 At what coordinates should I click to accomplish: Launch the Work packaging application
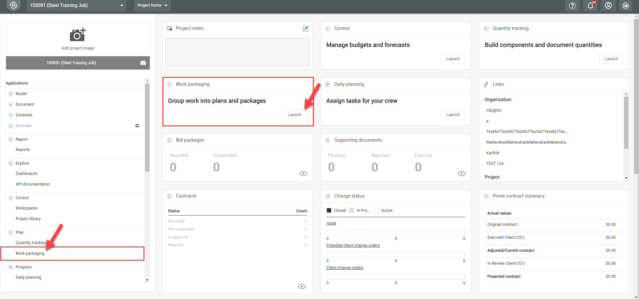click(295, 115)
